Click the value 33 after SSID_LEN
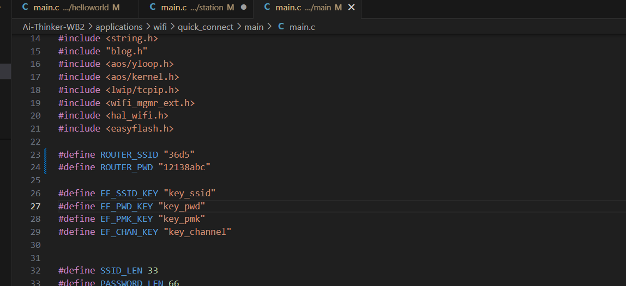Image resolution: width=626 pixels, height=286 pixels. pos(153,270)
